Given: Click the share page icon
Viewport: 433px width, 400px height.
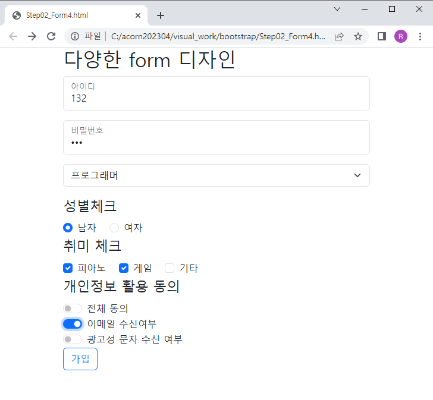Looking at the screenshot, I should 339,36.
